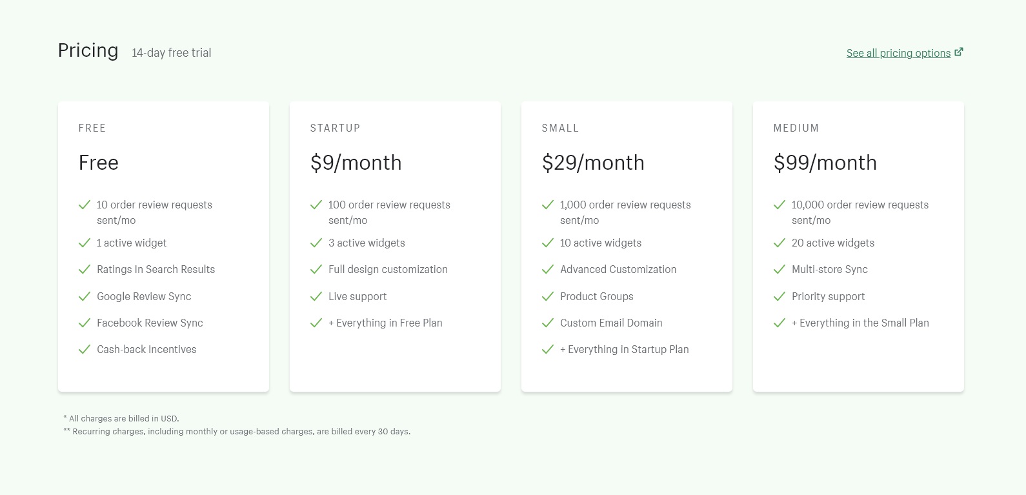Click the Advanced Customization feature text
1026x495 pixels.
[x=618, y=269]
